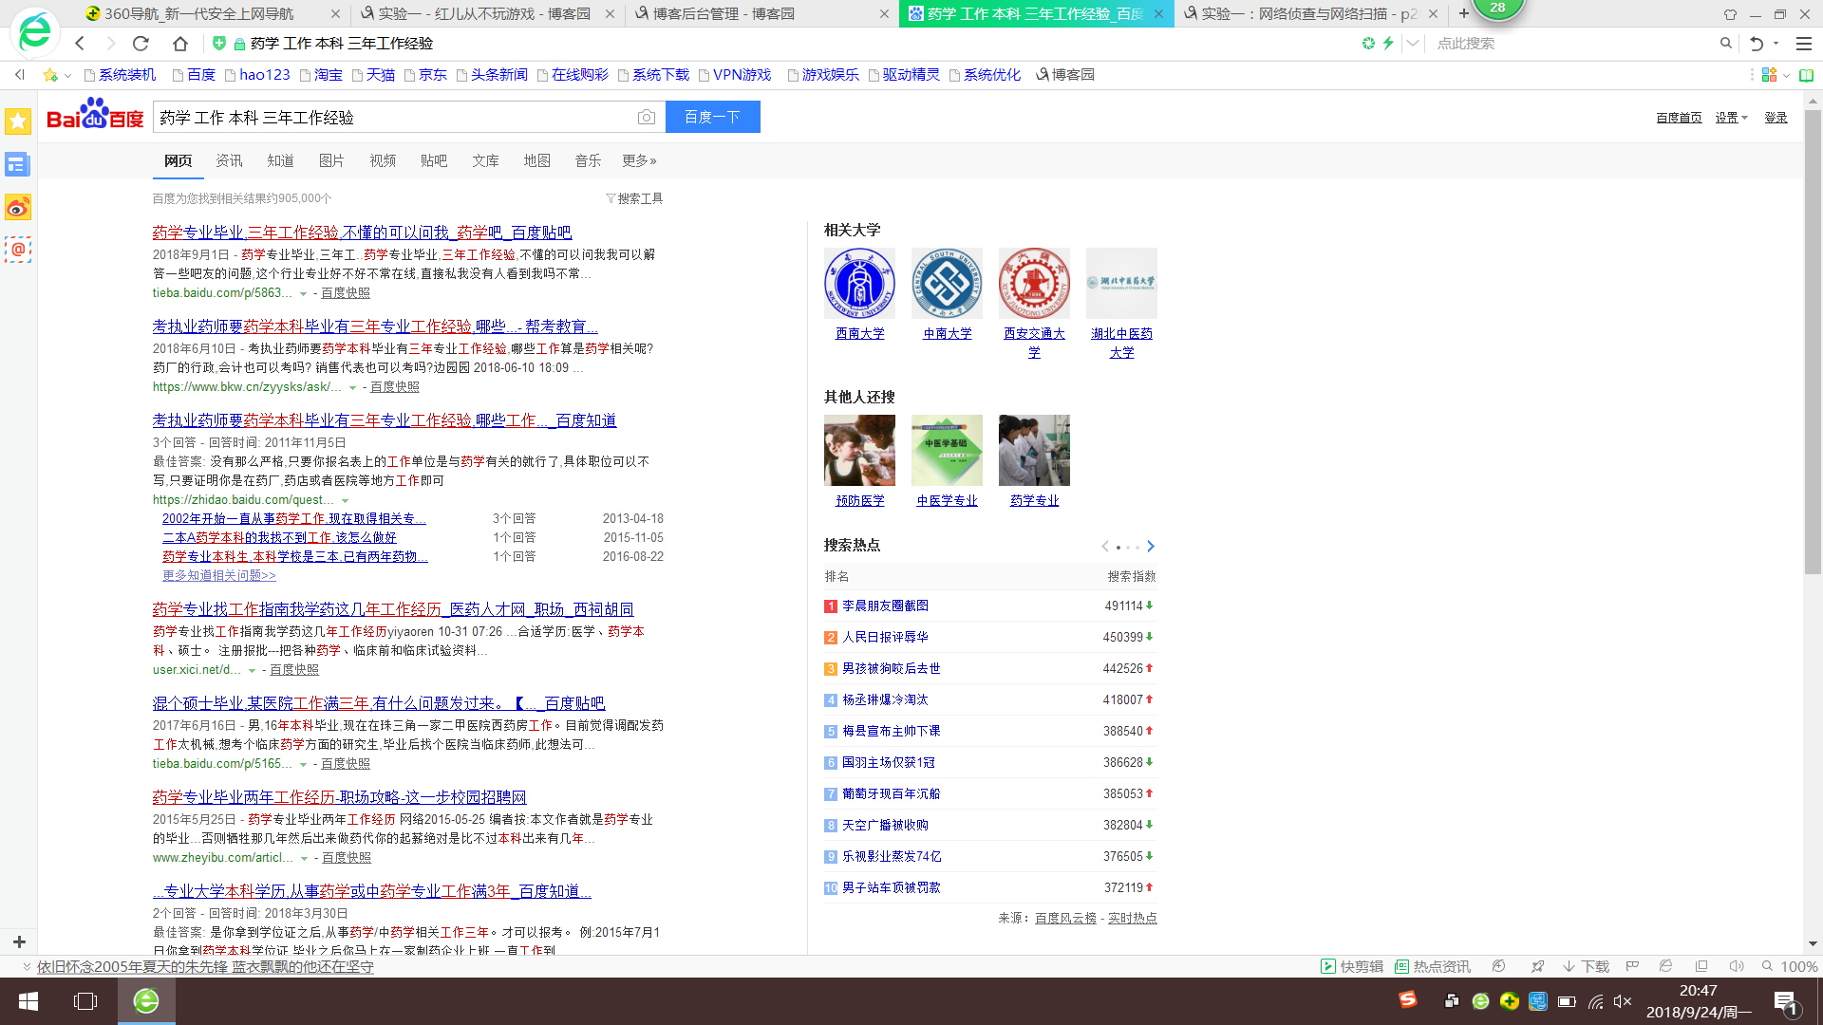
Task: Open the browser main menu icon
Action: (1803, 43)
